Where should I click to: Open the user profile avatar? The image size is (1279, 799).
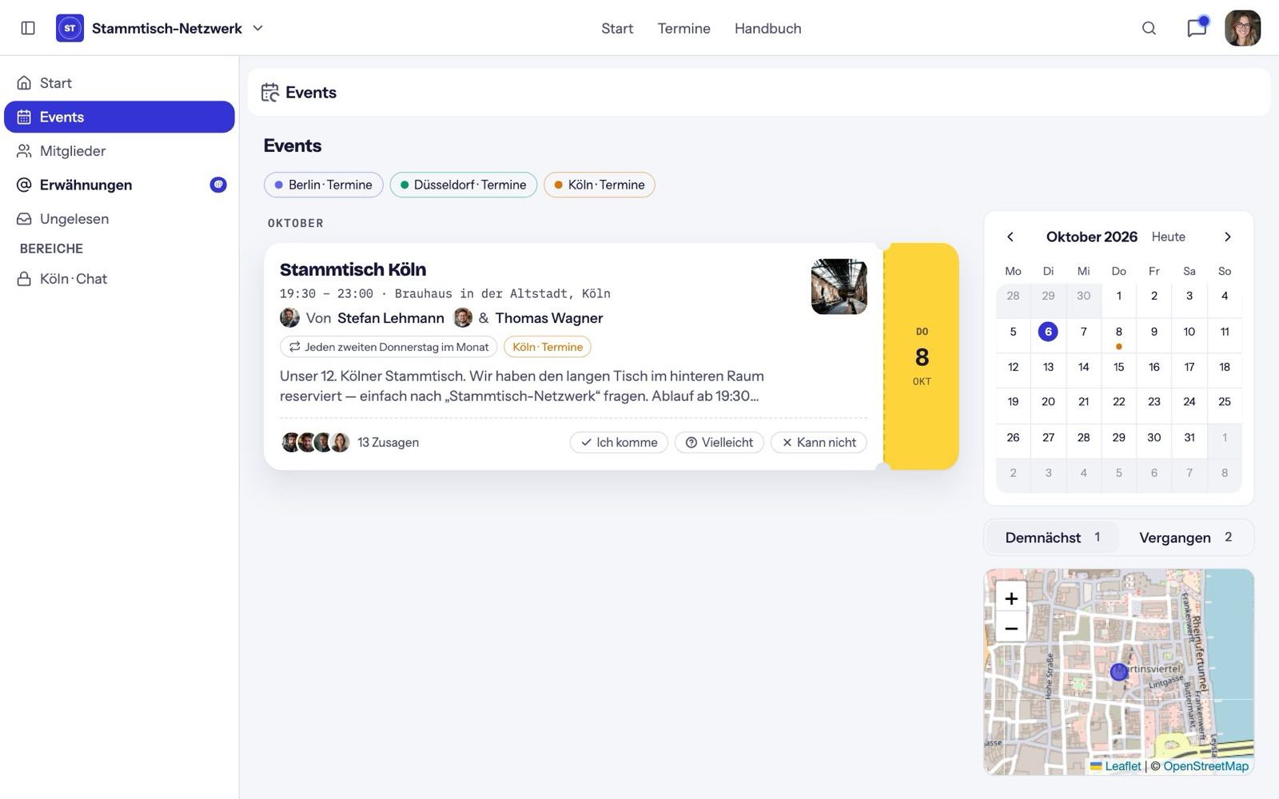coord(1242,28)
